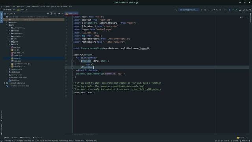This screenshot has height=142, width=252.
Task: Expand the public folder
Action: click(7, 22)
